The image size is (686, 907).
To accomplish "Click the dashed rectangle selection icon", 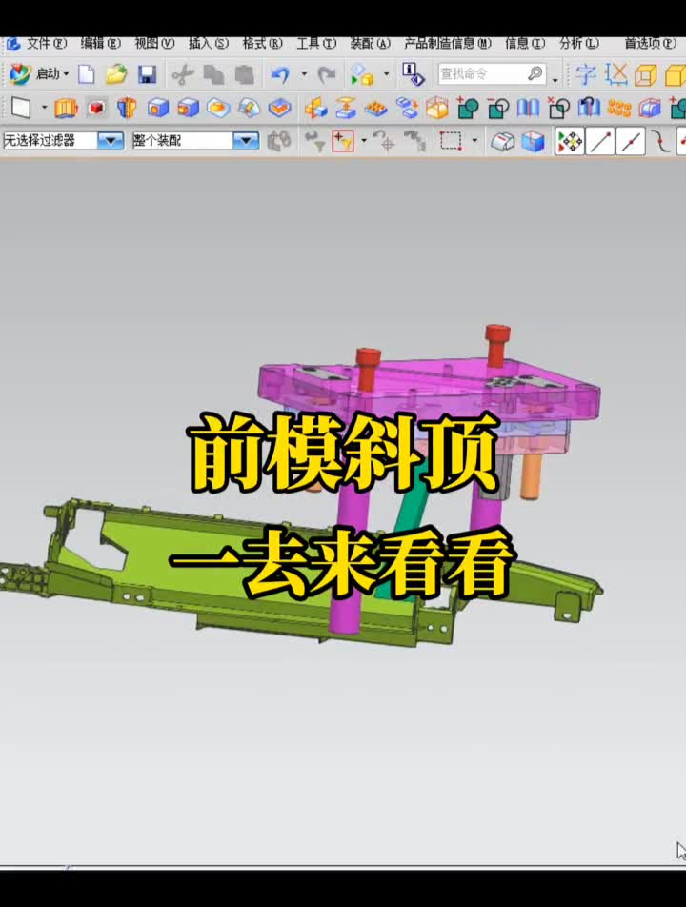I will pyautogui.click(x=452, y=141).
